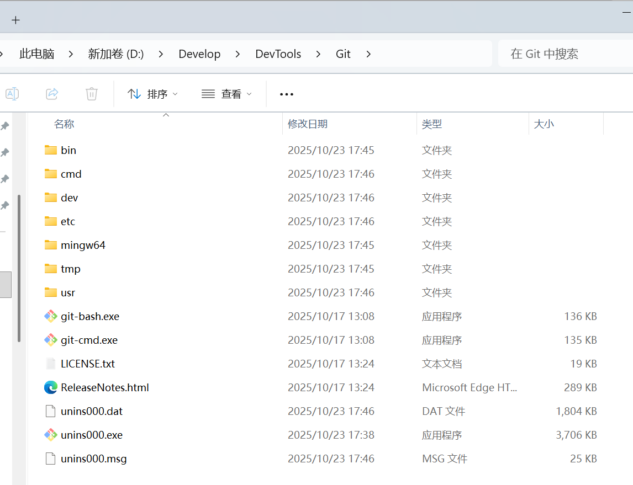This screenshot has height=485, width=633.
Task: Select the unins000.dat file icon
Action: [x=50, y=411]
